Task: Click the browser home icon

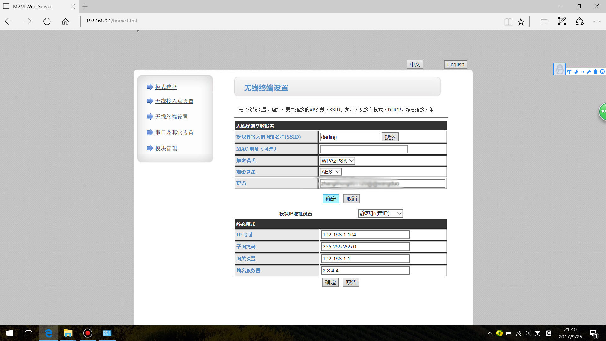Action: tap(65, 21)
